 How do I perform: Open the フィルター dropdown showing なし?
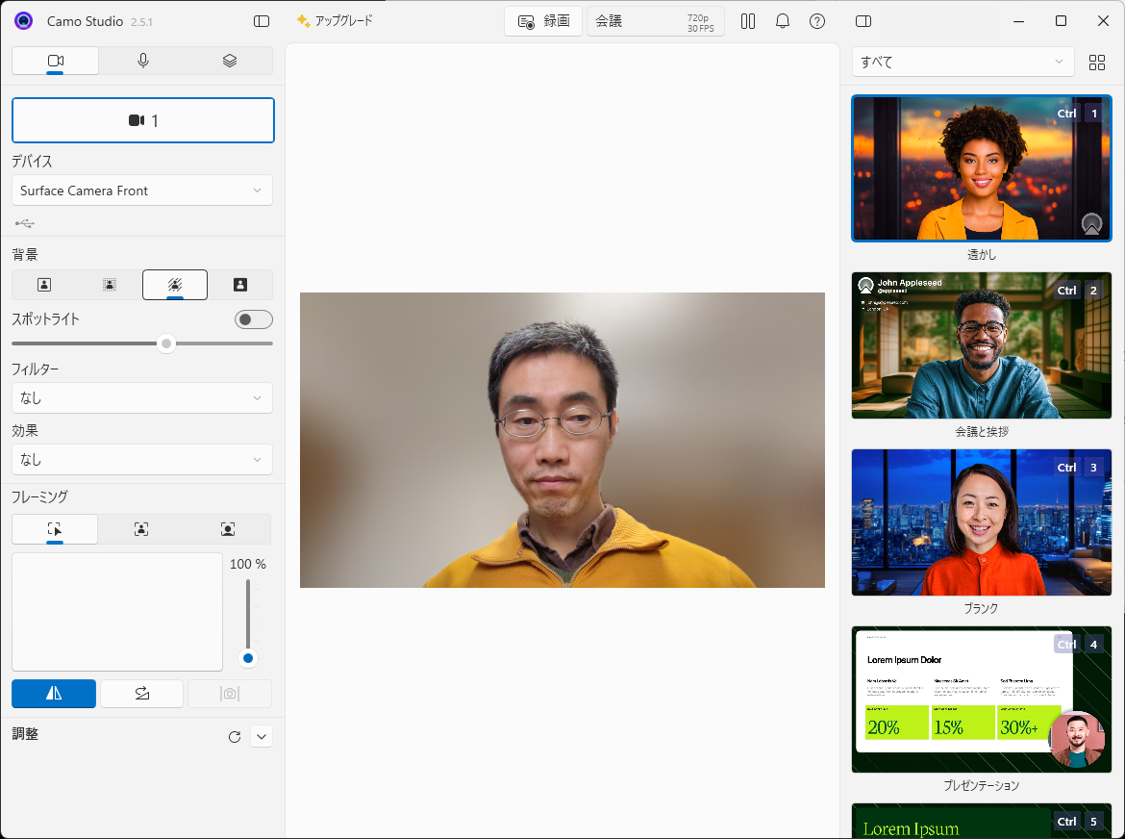(x=142, y=397)
